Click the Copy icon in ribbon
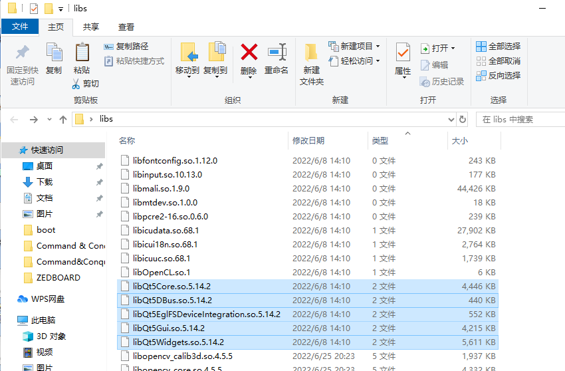 tap(54, 53)
